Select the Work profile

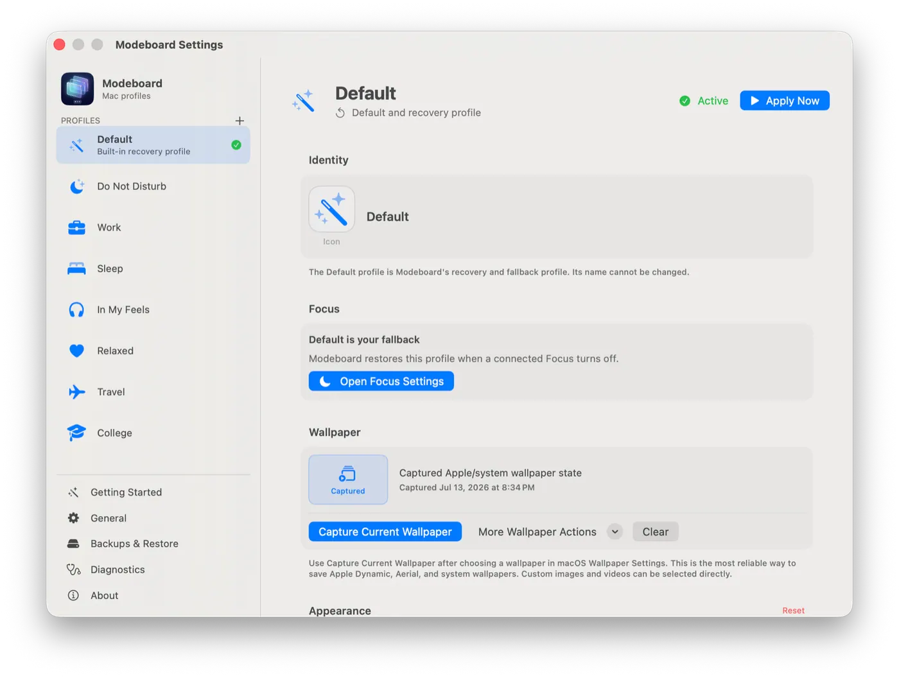(153, 227)
